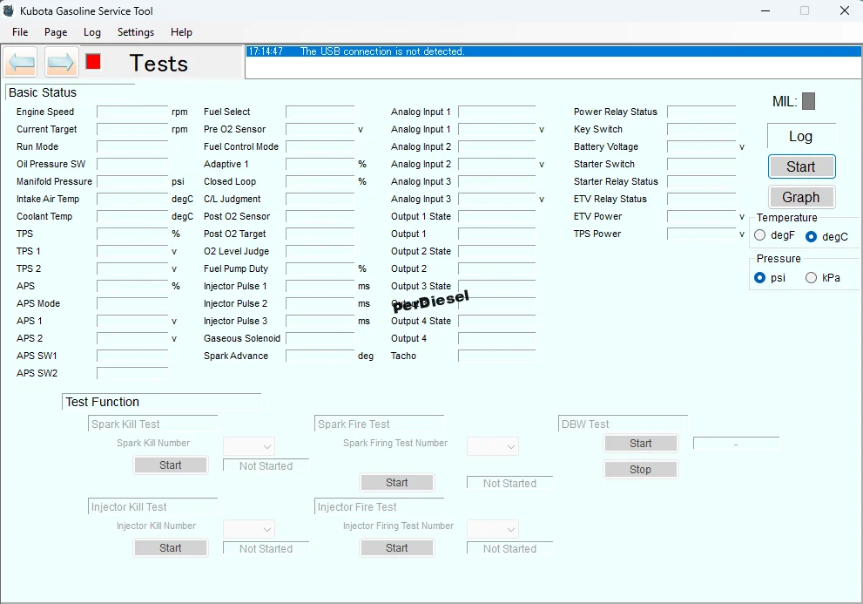Open Injector Kill Number dropdown
This screenshot has width=863, height=604.
[x=249, y=529]
